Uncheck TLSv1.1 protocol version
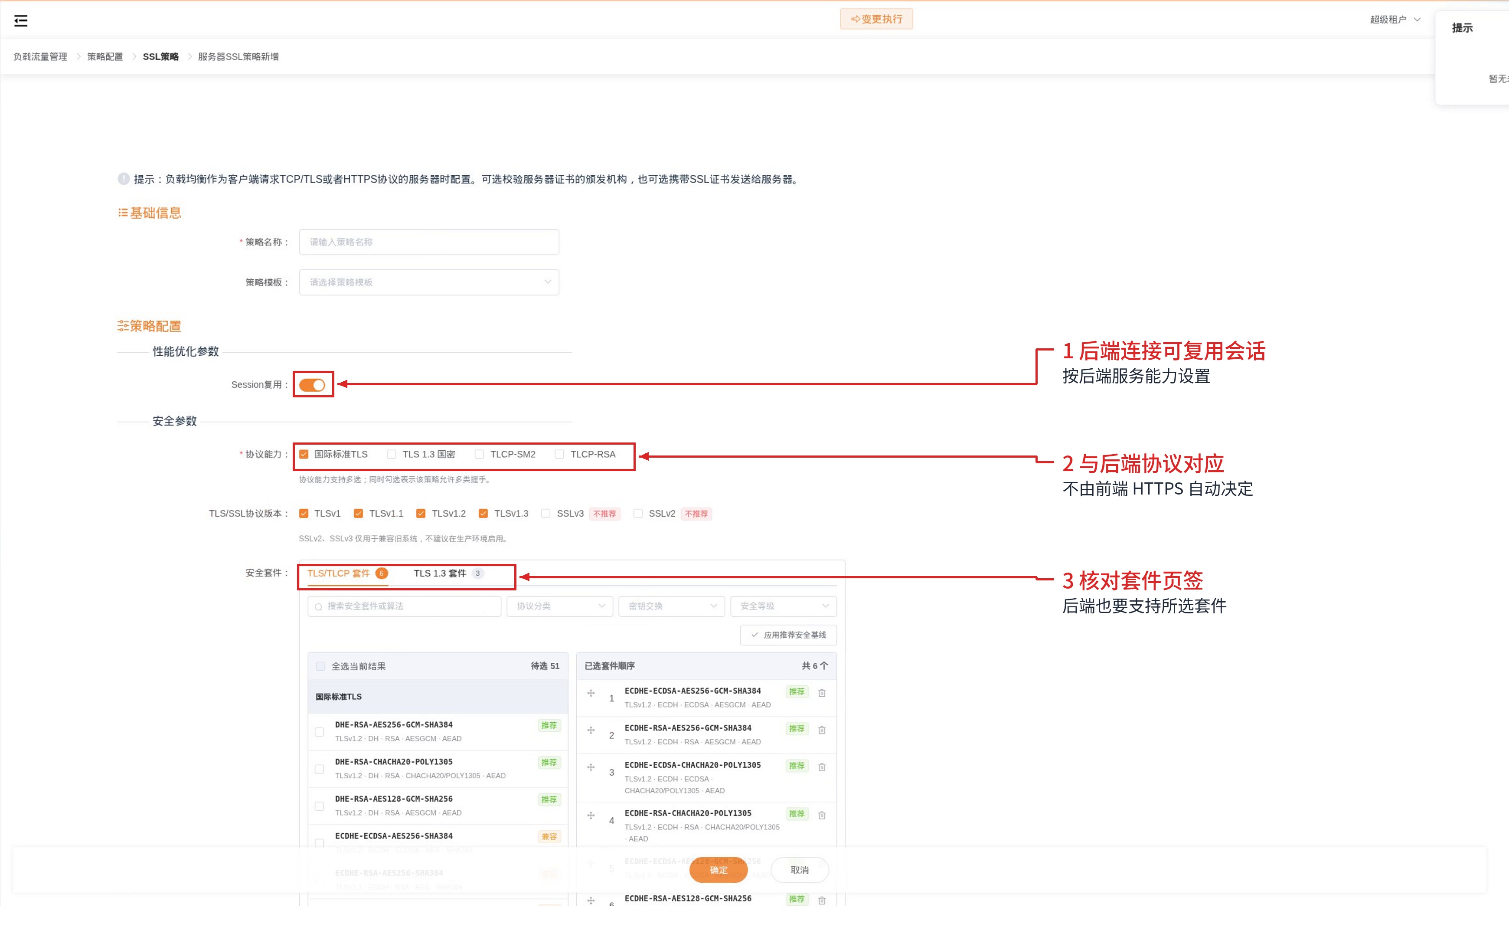 pos(358,513)
